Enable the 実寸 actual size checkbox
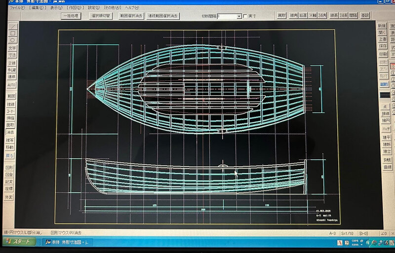The image size is (395, 253). coord(245,16)
